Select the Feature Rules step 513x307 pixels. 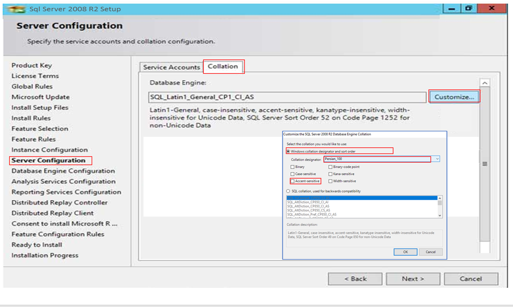pyautogui.click(x=33, y=139)
